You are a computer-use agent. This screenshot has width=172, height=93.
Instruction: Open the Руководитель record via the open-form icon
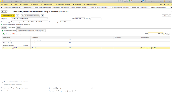point(47,88)
